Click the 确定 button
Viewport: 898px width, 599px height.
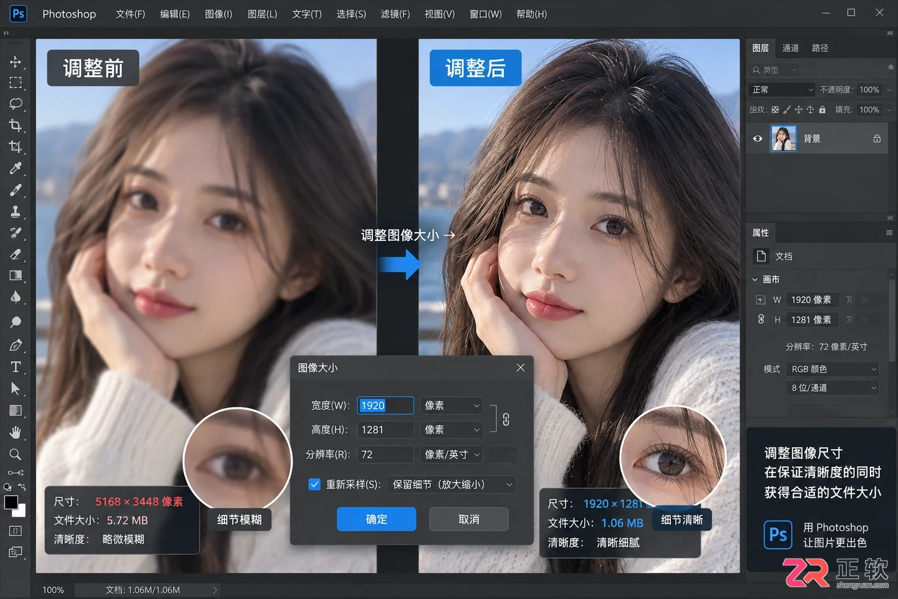click(377, 519)
